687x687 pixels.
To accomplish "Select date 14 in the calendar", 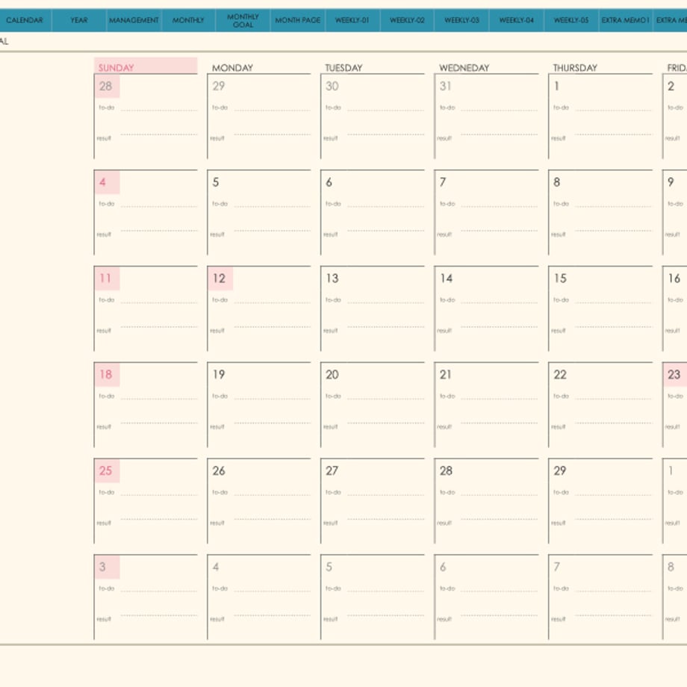I will [447, 279].
